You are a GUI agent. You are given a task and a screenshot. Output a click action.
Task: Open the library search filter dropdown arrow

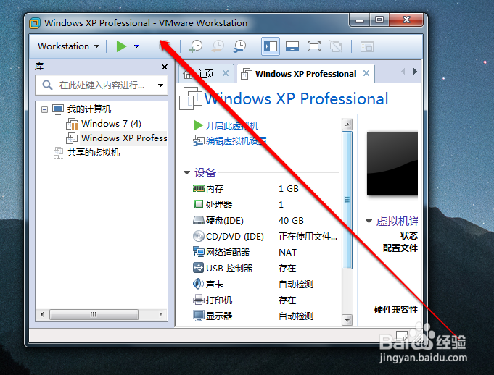160,85
